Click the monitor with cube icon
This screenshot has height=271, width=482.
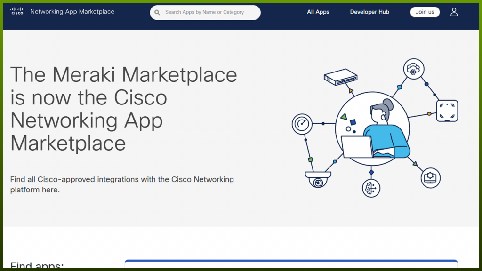[x=430, y=178]
